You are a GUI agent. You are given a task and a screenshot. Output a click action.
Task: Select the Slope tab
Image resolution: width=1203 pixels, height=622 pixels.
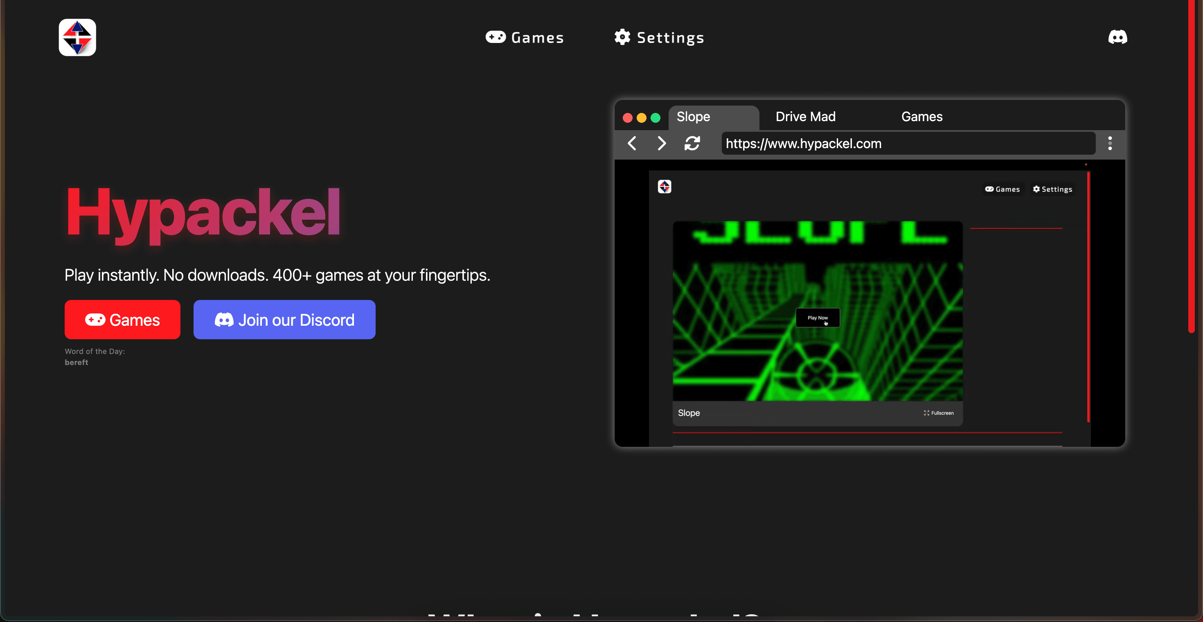[x=693, y=117]
